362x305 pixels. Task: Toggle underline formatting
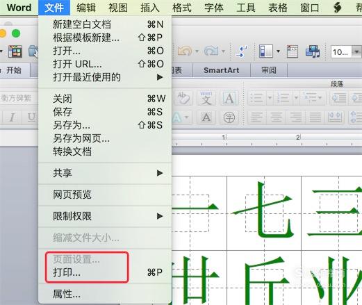pos(31,117)
